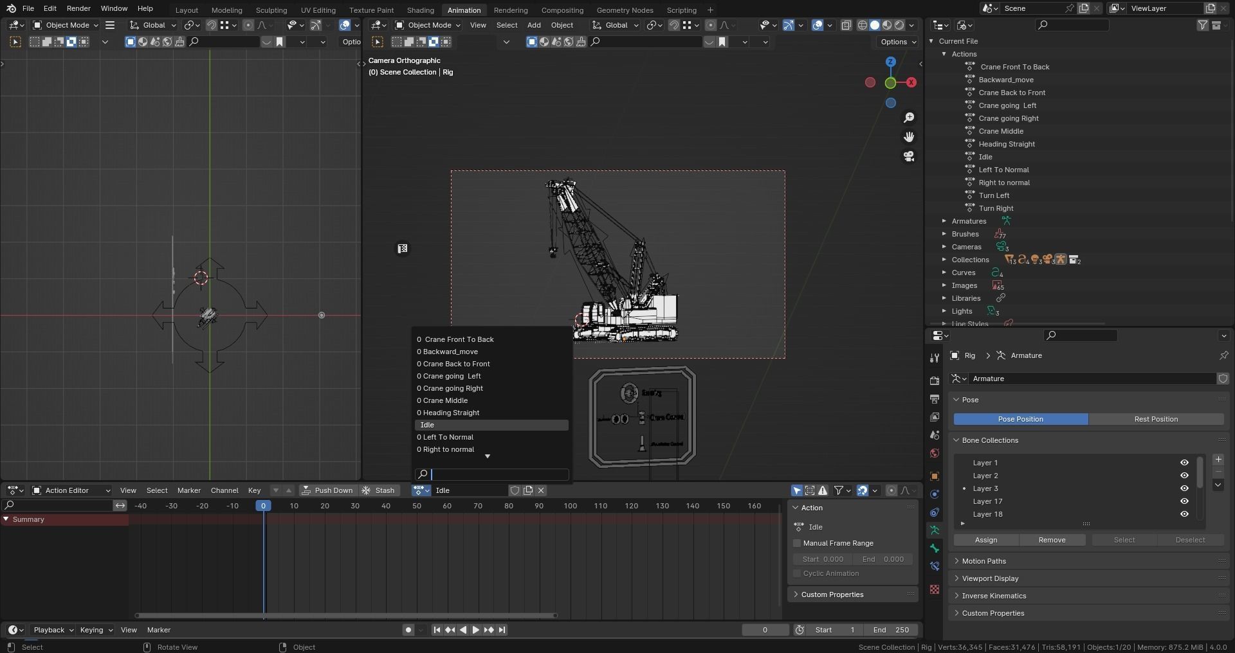Click Remove in Bone Collections
This screenshot has height=653, width=1235.
(1052, 540)
